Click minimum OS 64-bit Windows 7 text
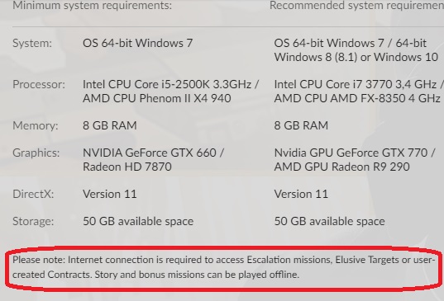Image resolution: width=444 pixels, height=301 pixels. pyautogui.click(x=137, y=43)
